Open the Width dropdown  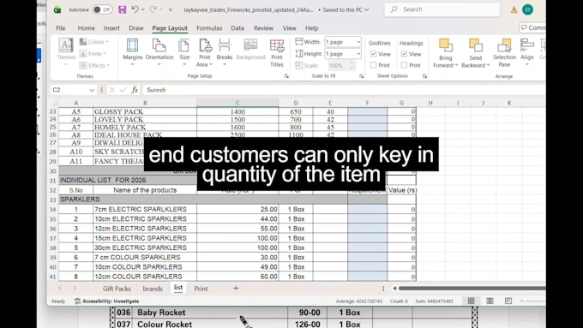click(358, 42)
